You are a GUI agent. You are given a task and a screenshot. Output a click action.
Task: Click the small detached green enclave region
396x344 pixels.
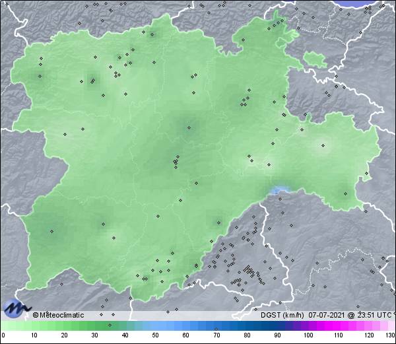tap(315, 59)
